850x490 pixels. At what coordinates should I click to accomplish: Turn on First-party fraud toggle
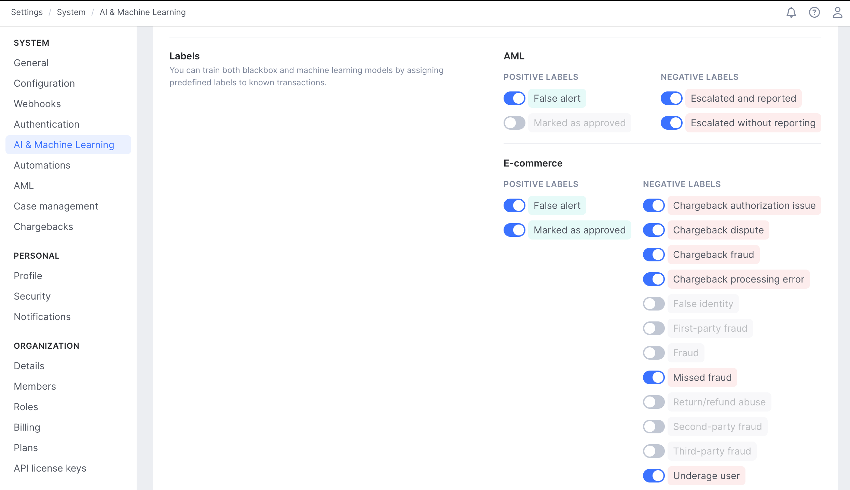click(654, 328)
